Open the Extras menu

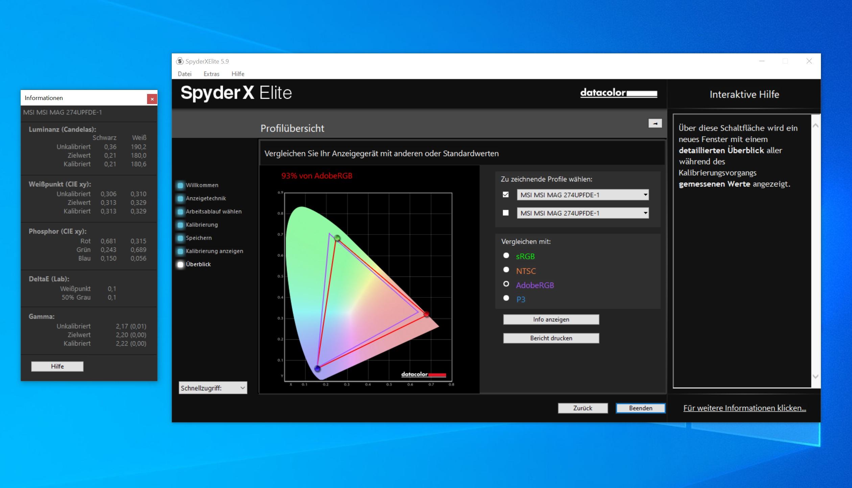[211, 74]
